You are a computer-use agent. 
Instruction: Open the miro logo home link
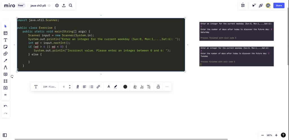pyautogui.click(x=10, y=6)
